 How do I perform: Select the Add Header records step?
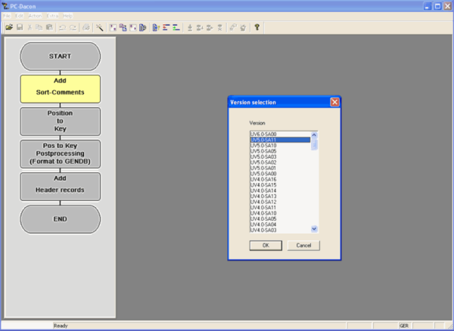[61, 187]
